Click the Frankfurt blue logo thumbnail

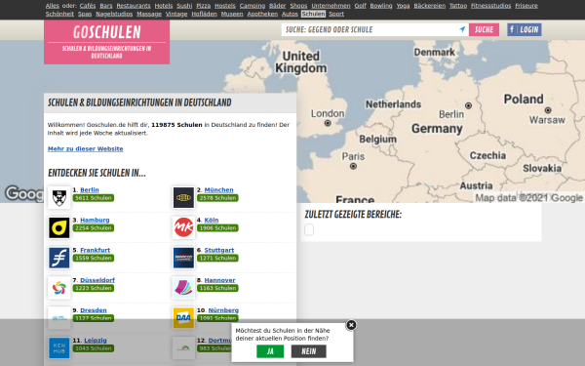(58, 258)
